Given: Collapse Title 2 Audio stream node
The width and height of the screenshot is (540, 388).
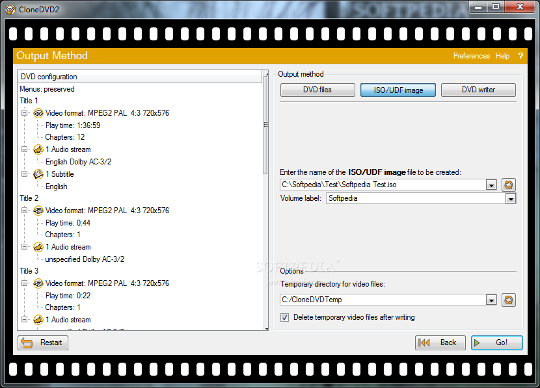Looking at the screenshot, I should (24, 246).
